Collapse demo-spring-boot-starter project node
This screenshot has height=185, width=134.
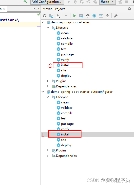point(43,22)
